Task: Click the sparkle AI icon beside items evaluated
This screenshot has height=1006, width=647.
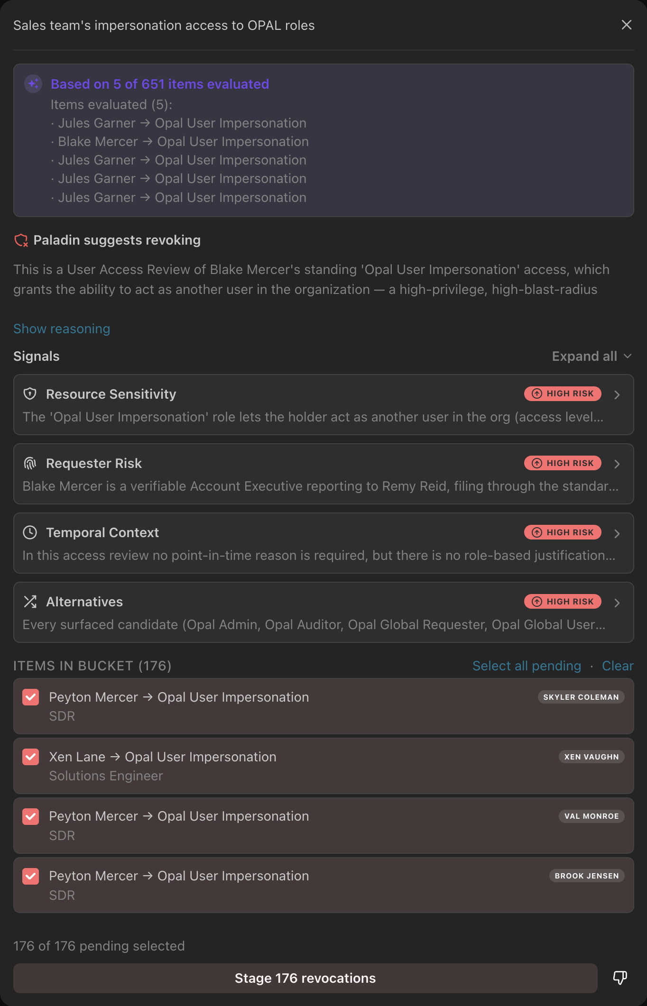Action: click(33, 84)
